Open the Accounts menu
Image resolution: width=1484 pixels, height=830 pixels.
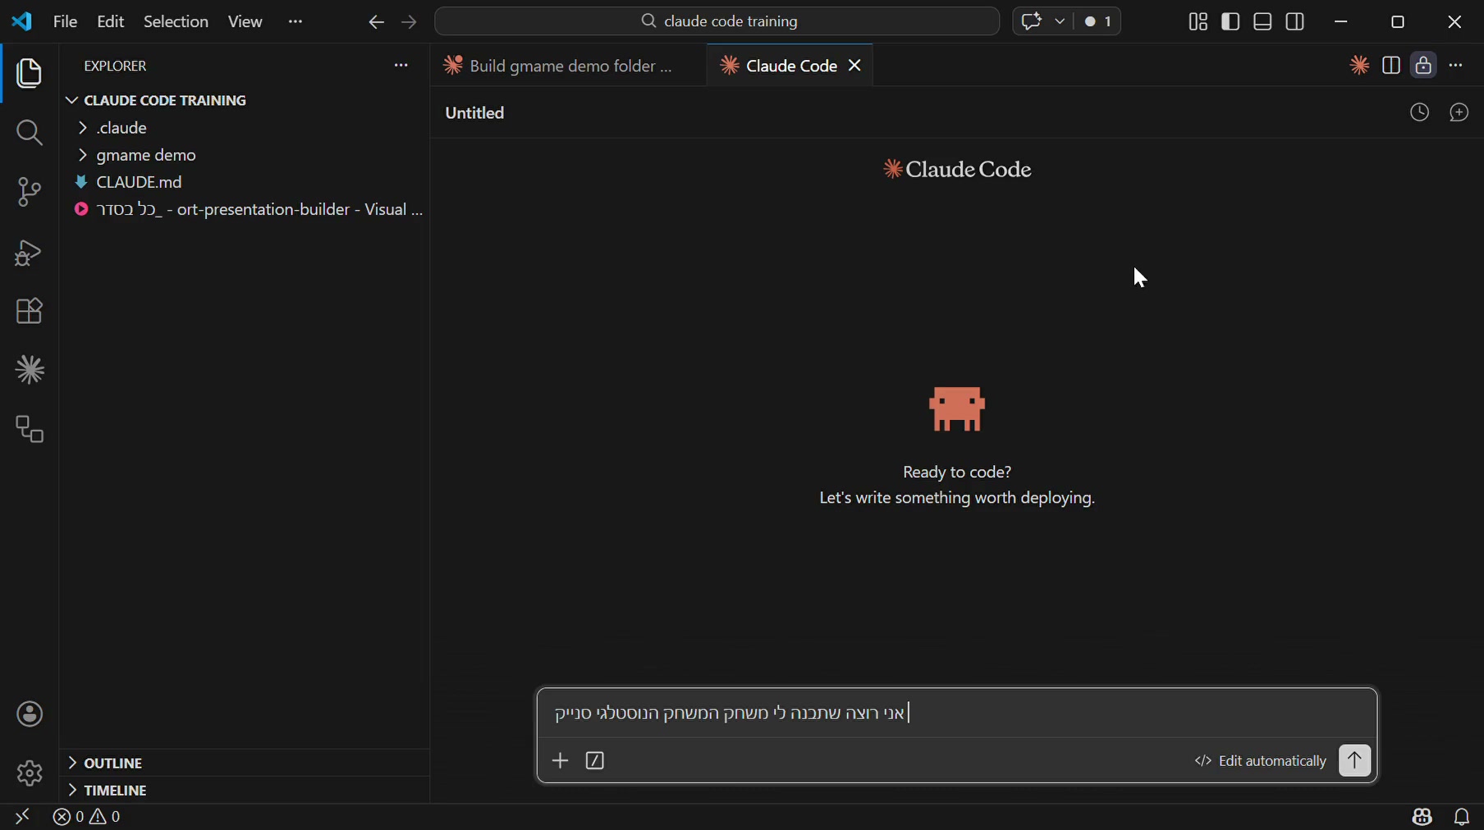click(30, 714)
